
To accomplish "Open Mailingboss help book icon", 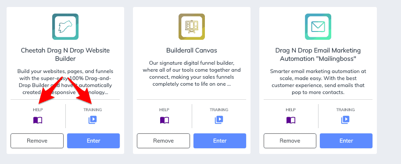I will [x=291, y=120].
